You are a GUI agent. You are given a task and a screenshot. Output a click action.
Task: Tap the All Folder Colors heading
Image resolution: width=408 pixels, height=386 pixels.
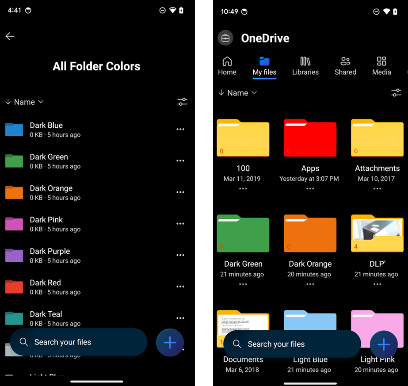coord(96,66)
